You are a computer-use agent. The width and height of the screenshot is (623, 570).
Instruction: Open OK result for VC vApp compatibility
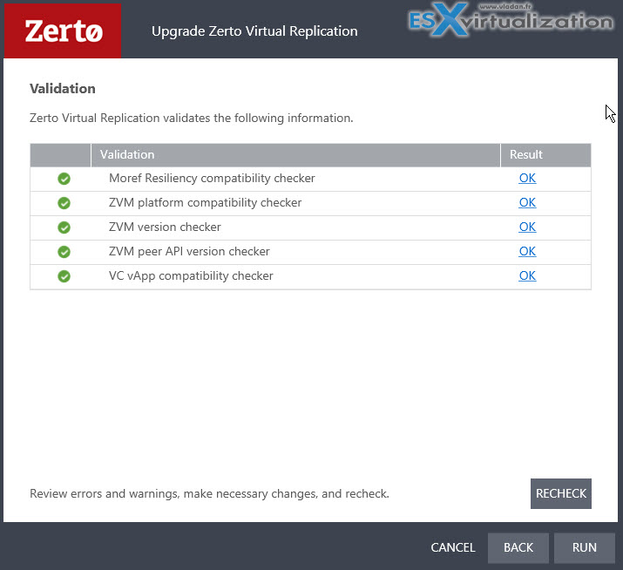coord(527,276)
